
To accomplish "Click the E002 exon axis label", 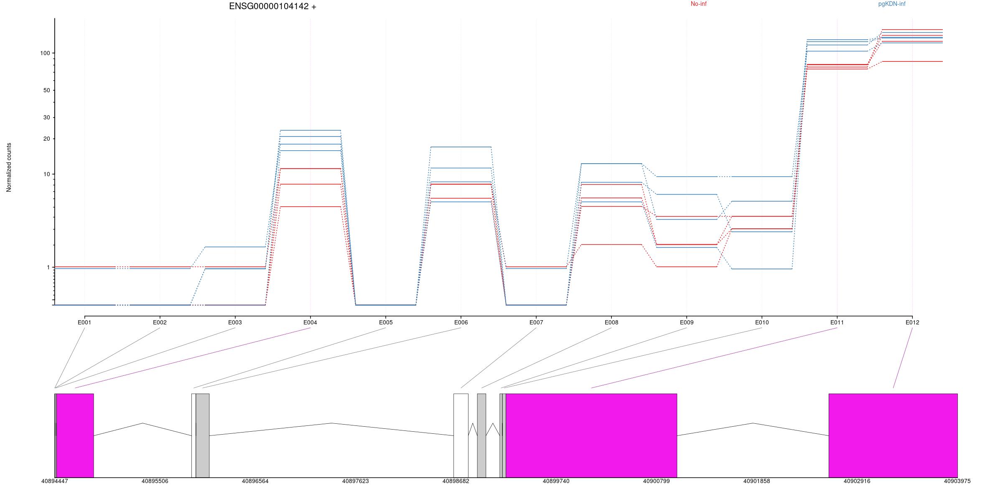I will (x=160, y=322).
